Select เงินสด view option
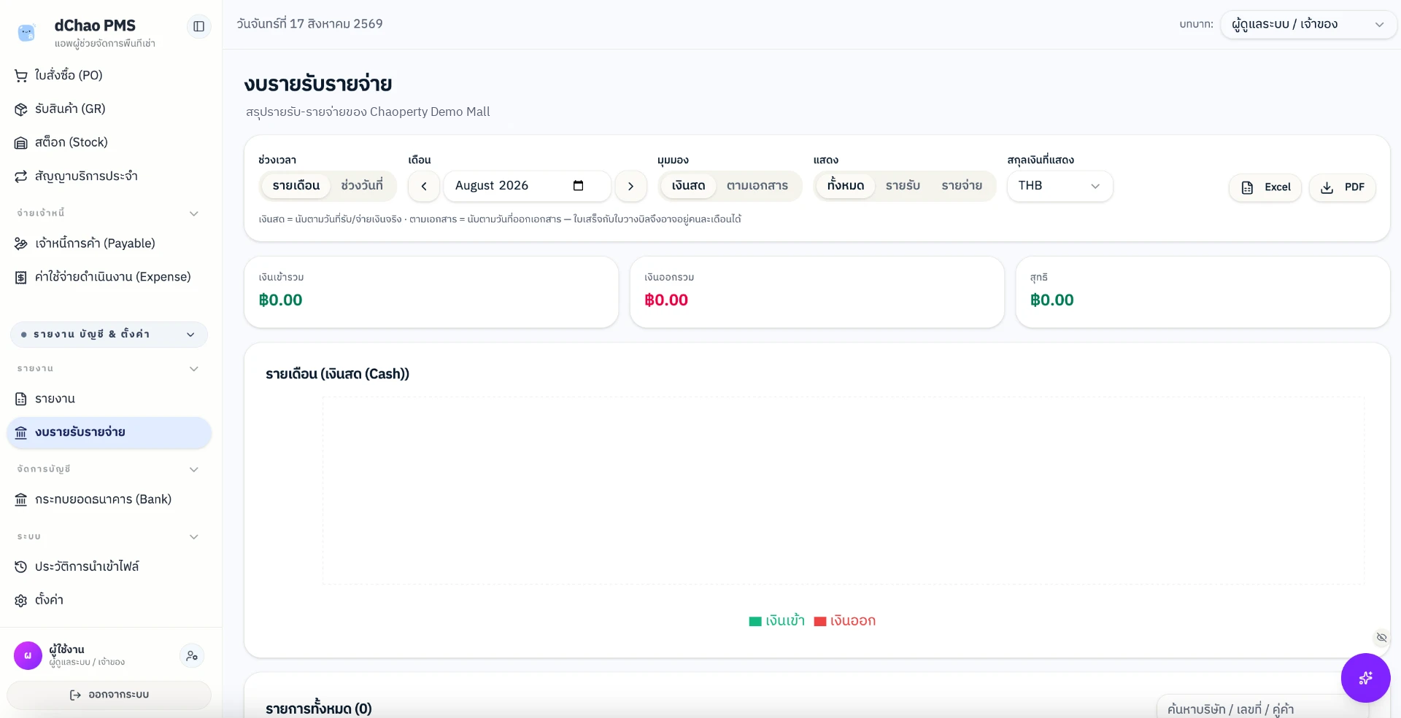The height and width of the screenshot is (718, 1401). coord(688,186)
